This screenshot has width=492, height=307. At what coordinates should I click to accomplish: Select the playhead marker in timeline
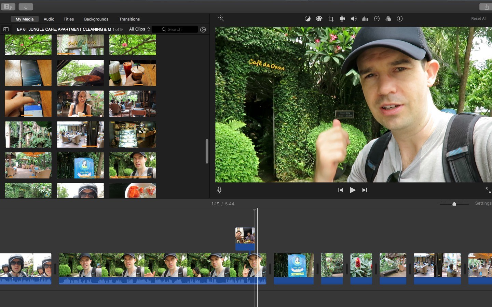(255, 210)
